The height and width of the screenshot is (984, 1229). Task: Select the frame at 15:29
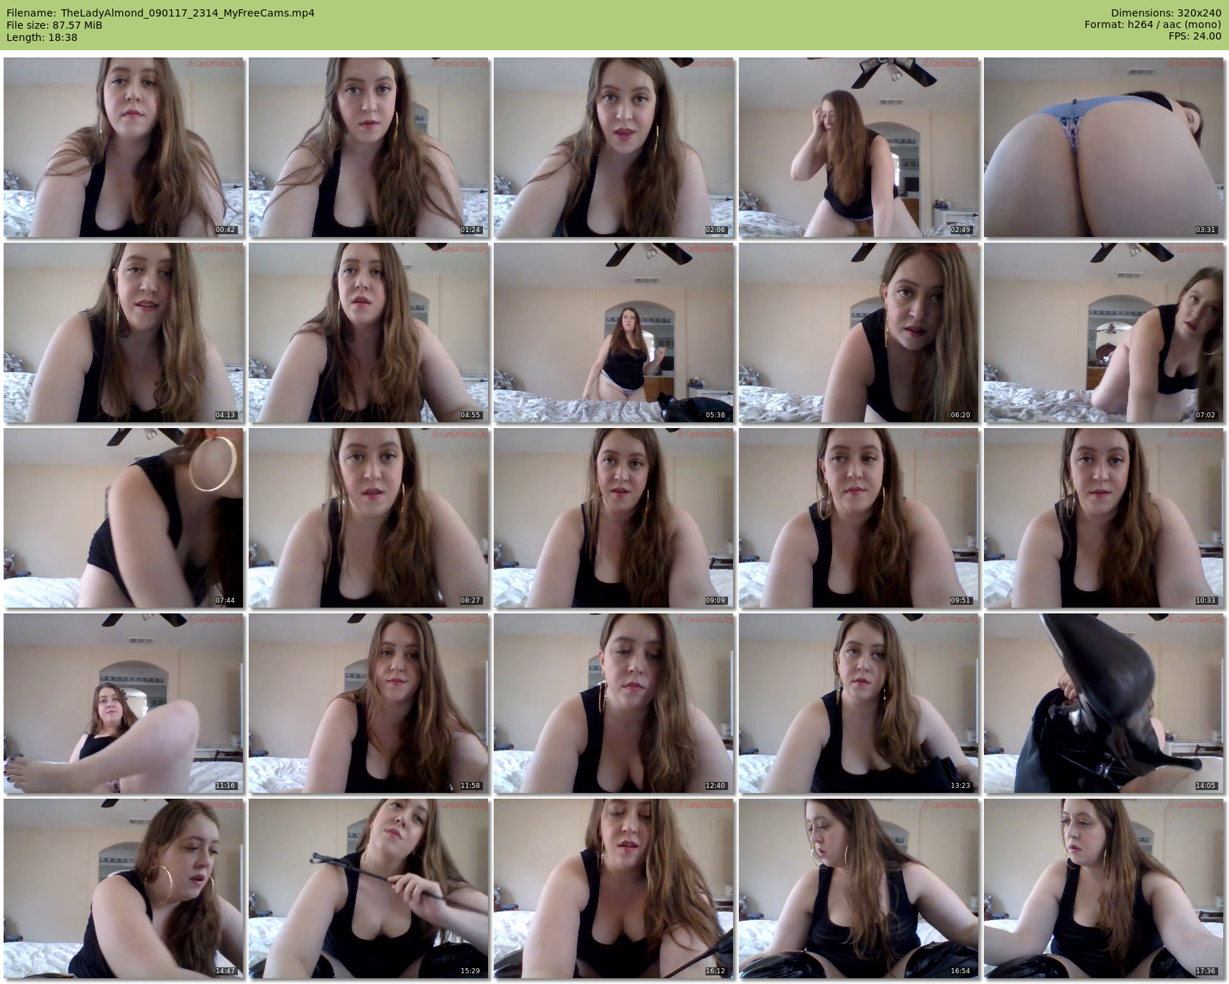click(x=369, y=888)
